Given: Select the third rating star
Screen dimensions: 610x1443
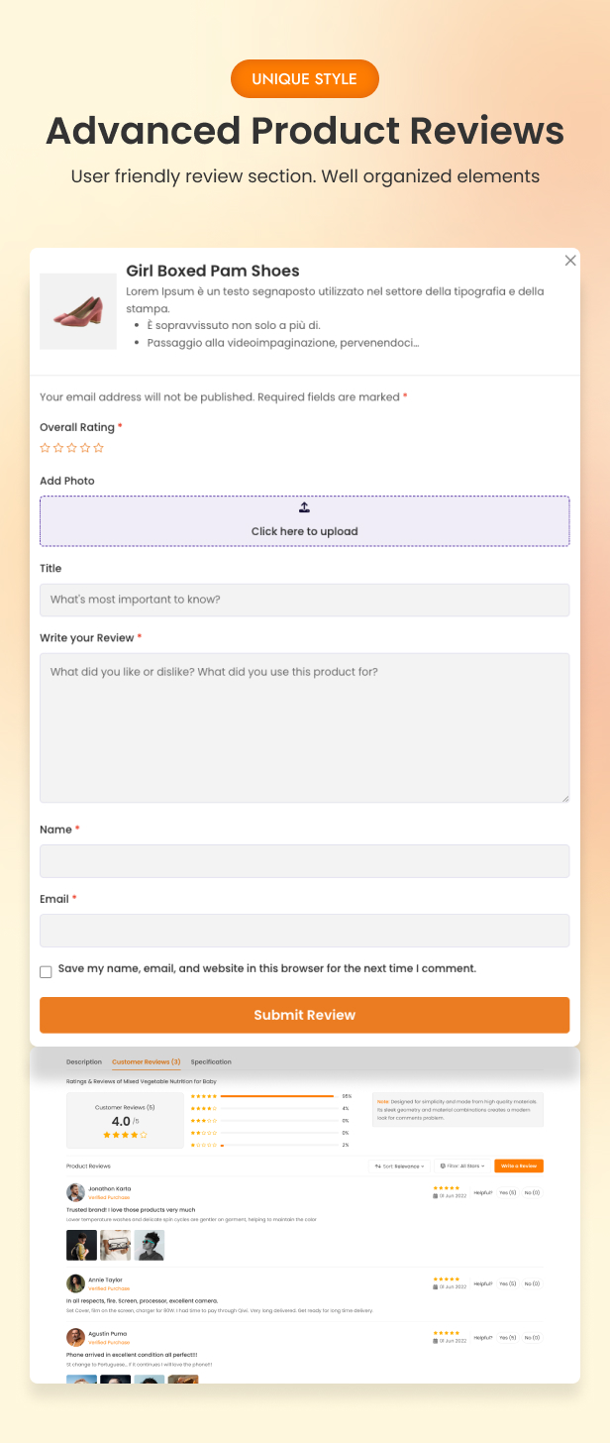Looking at the screenshot, I should click(71, 448).
